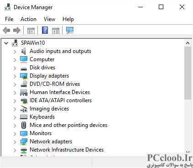The height and width of the screenshot is (168, 193).
Task: Click the Show/Hide console tree toolbar icon
Action: coord(31,31)
